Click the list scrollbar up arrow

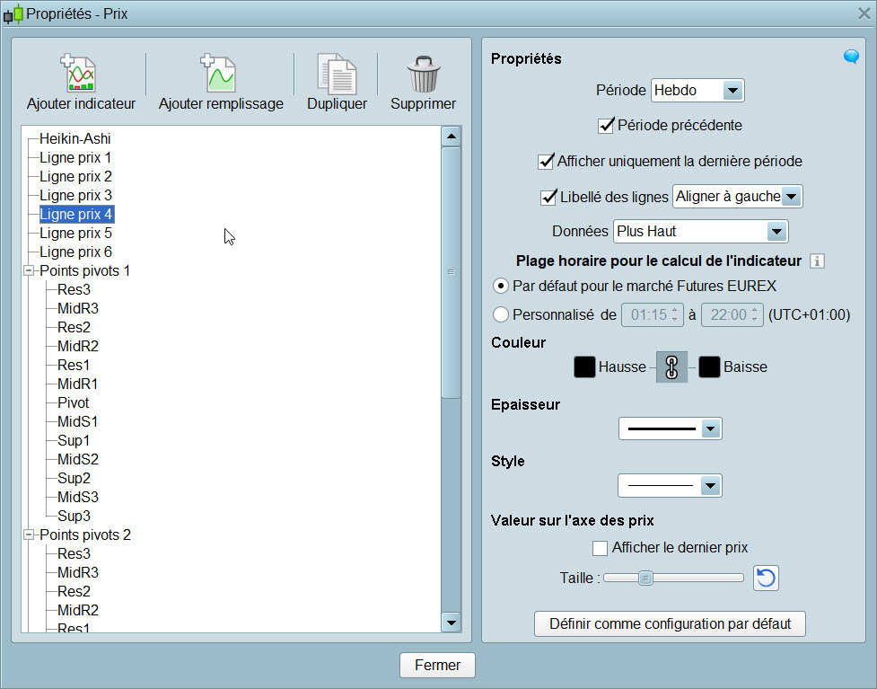[x=451, y=137]
